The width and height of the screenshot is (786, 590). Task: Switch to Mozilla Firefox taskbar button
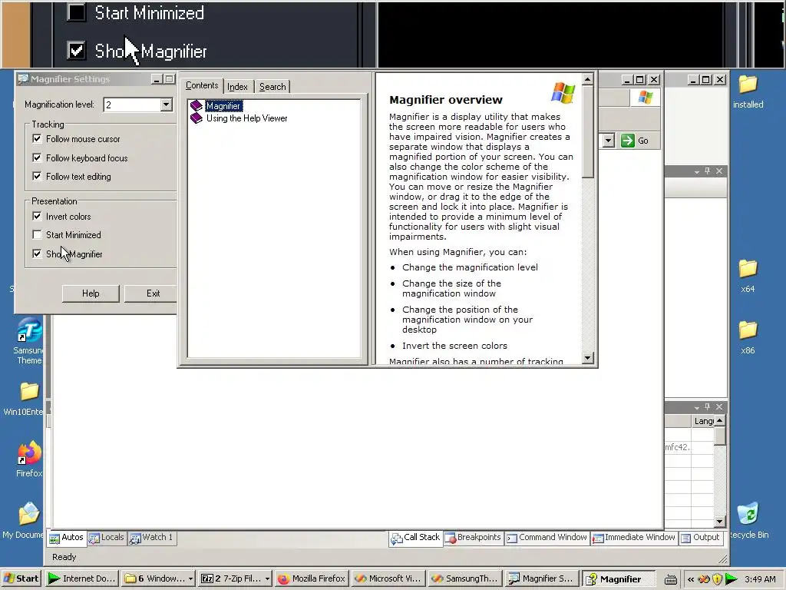point(312,578)
